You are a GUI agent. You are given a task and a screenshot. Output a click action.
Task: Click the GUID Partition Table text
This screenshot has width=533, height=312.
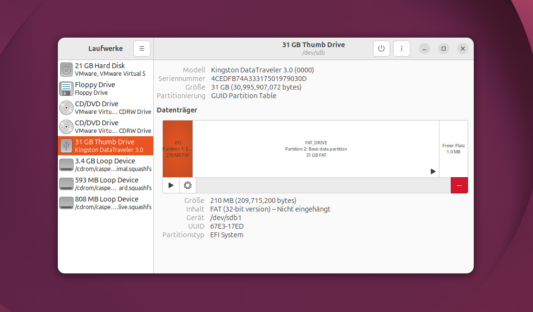click(x=244, y=96)
